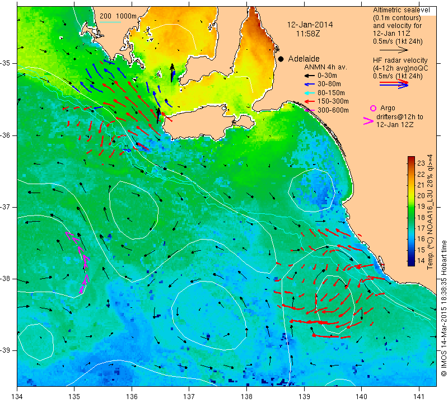Click the blue 30-80m legend arrow
The width and height of the screenshot is (448, 403).
tap(310, 85)
